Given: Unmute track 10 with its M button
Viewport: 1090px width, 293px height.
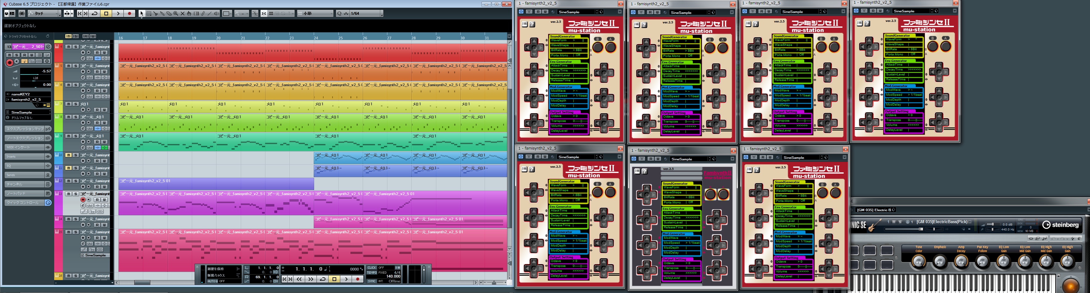Looking at the screenshot, I should (x=68, y=155).
